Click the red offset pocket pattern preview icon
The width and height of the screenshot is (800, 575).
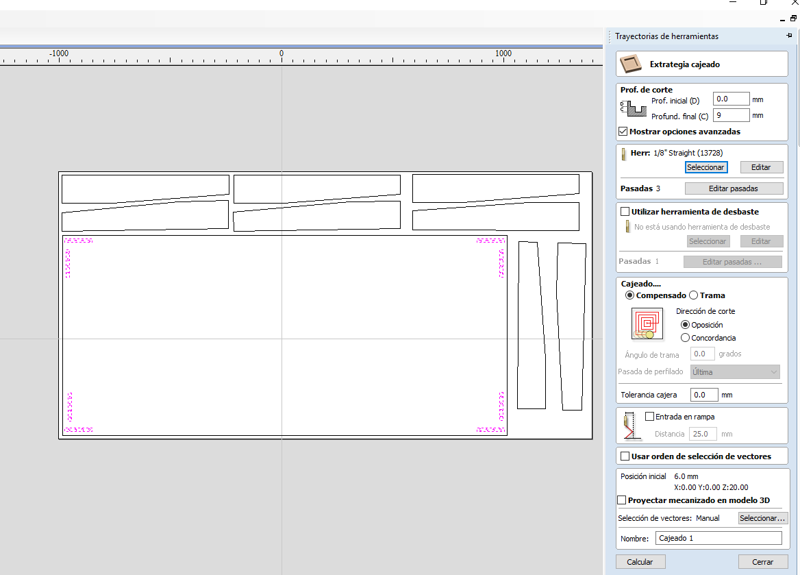[647, 323]
